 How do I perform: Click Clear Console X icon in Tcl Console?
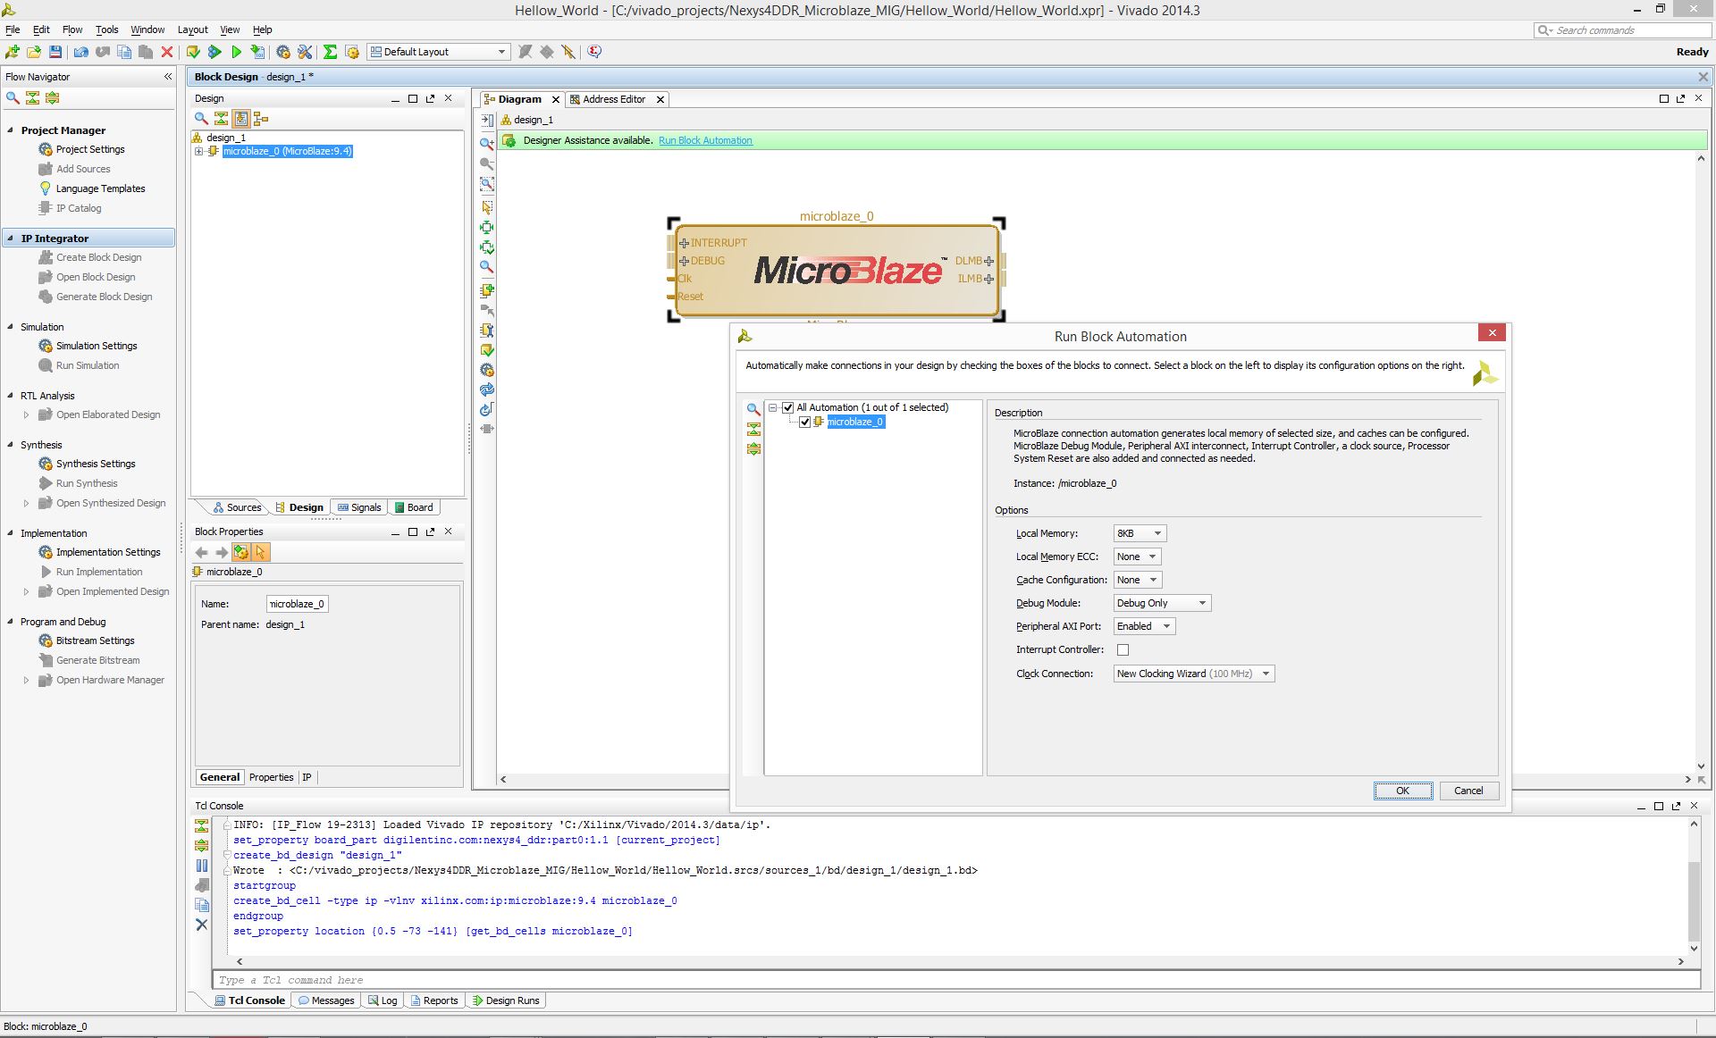click(202, 925)
